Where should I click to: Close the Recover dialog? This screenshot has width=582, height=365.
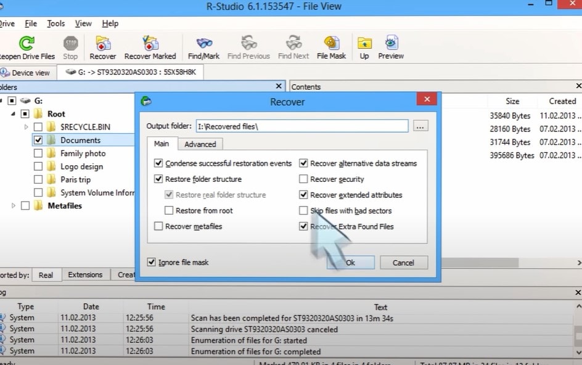click(x=427, y=99)
